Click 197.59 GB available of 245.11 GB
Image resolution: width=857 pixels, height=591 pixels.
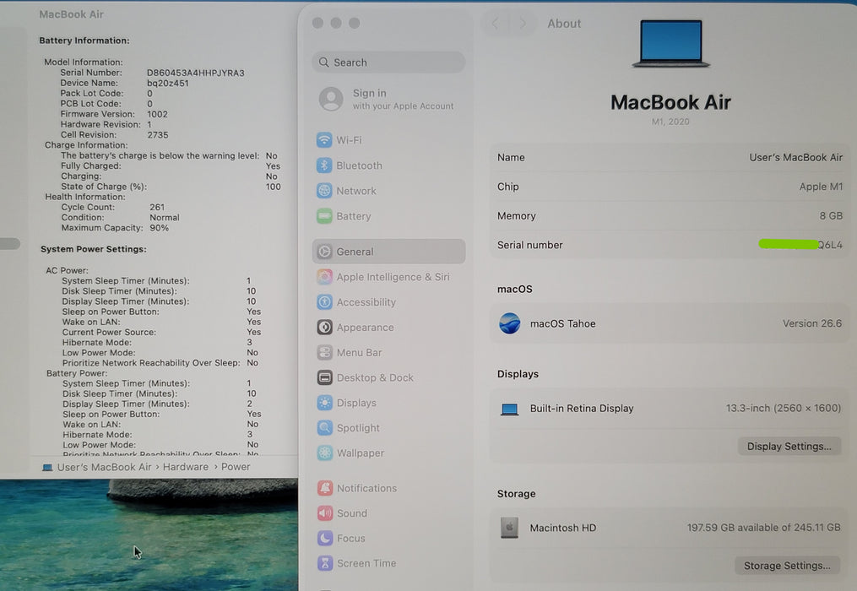click(763, 527)
